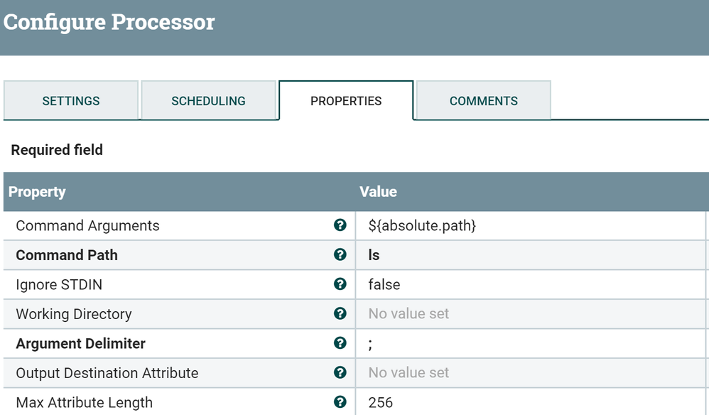Click help icon beside Argument Delimiter

click(x=340, y=343)
